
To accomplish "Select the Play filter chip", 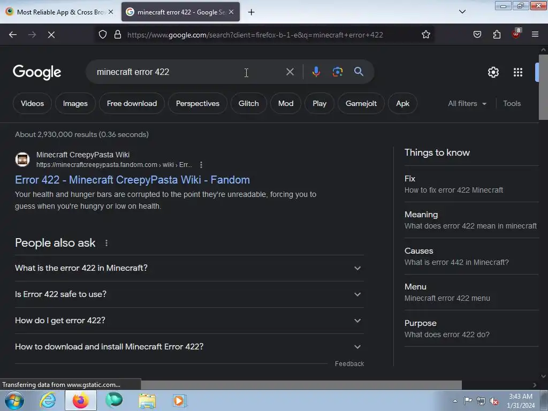I will coord(319,103).
